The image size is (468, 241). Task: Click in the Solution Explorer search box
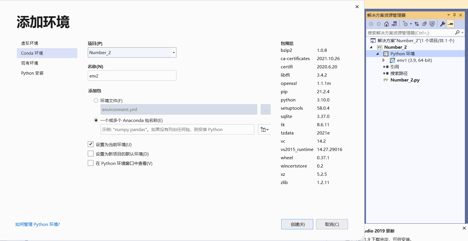pyautogui.click(x=410, y=33)
